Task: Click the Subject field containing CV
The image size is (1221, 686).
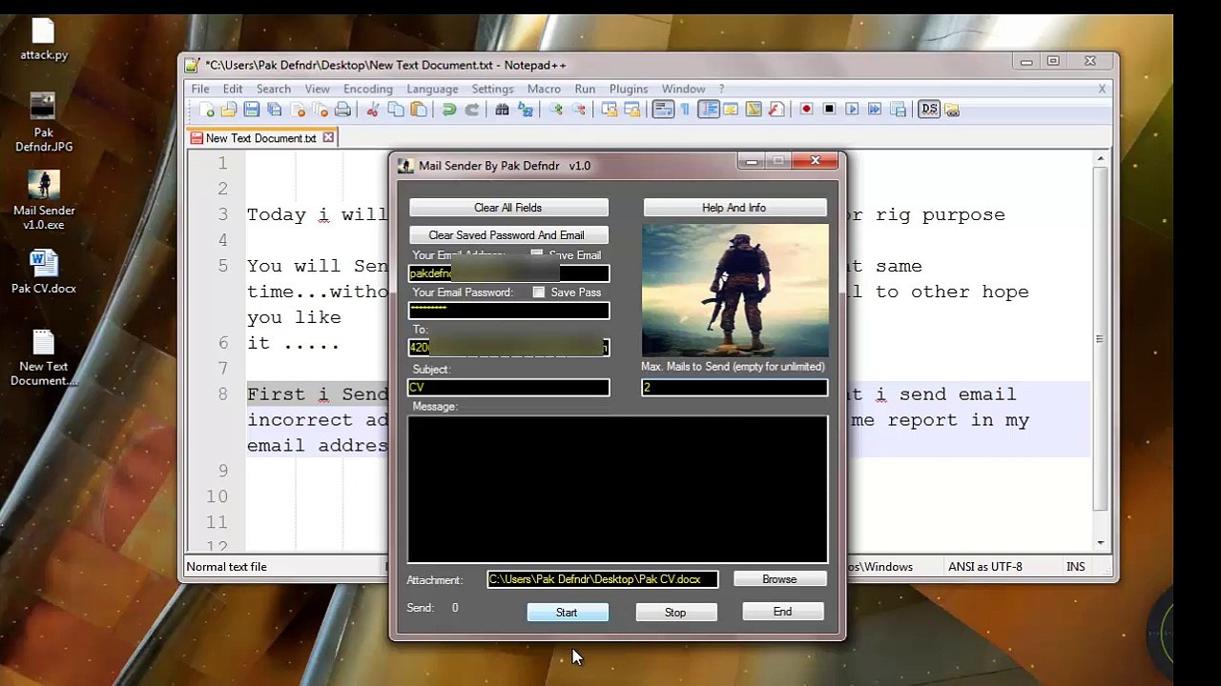Action: (508, 388)
